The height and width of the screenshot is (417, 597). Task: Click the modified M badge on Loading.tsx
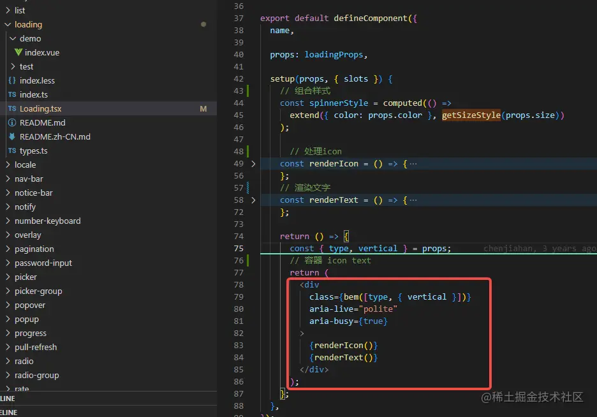pos(203,109)
